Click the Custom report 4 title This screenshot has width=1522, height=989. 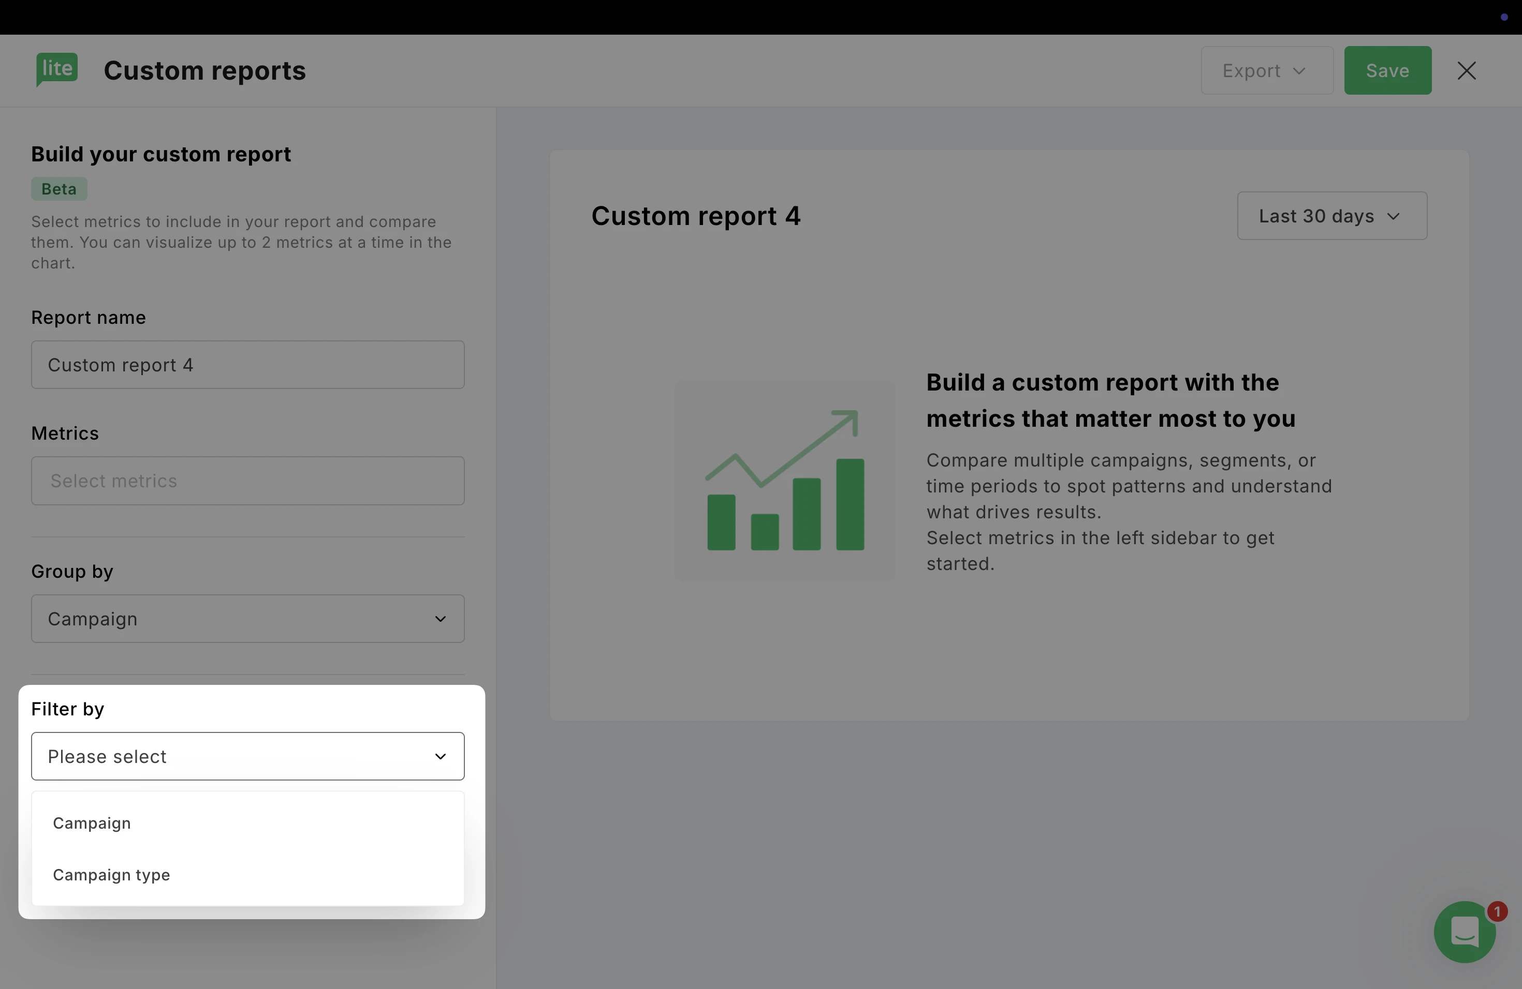pyautogui.click(x=696, y=216)
